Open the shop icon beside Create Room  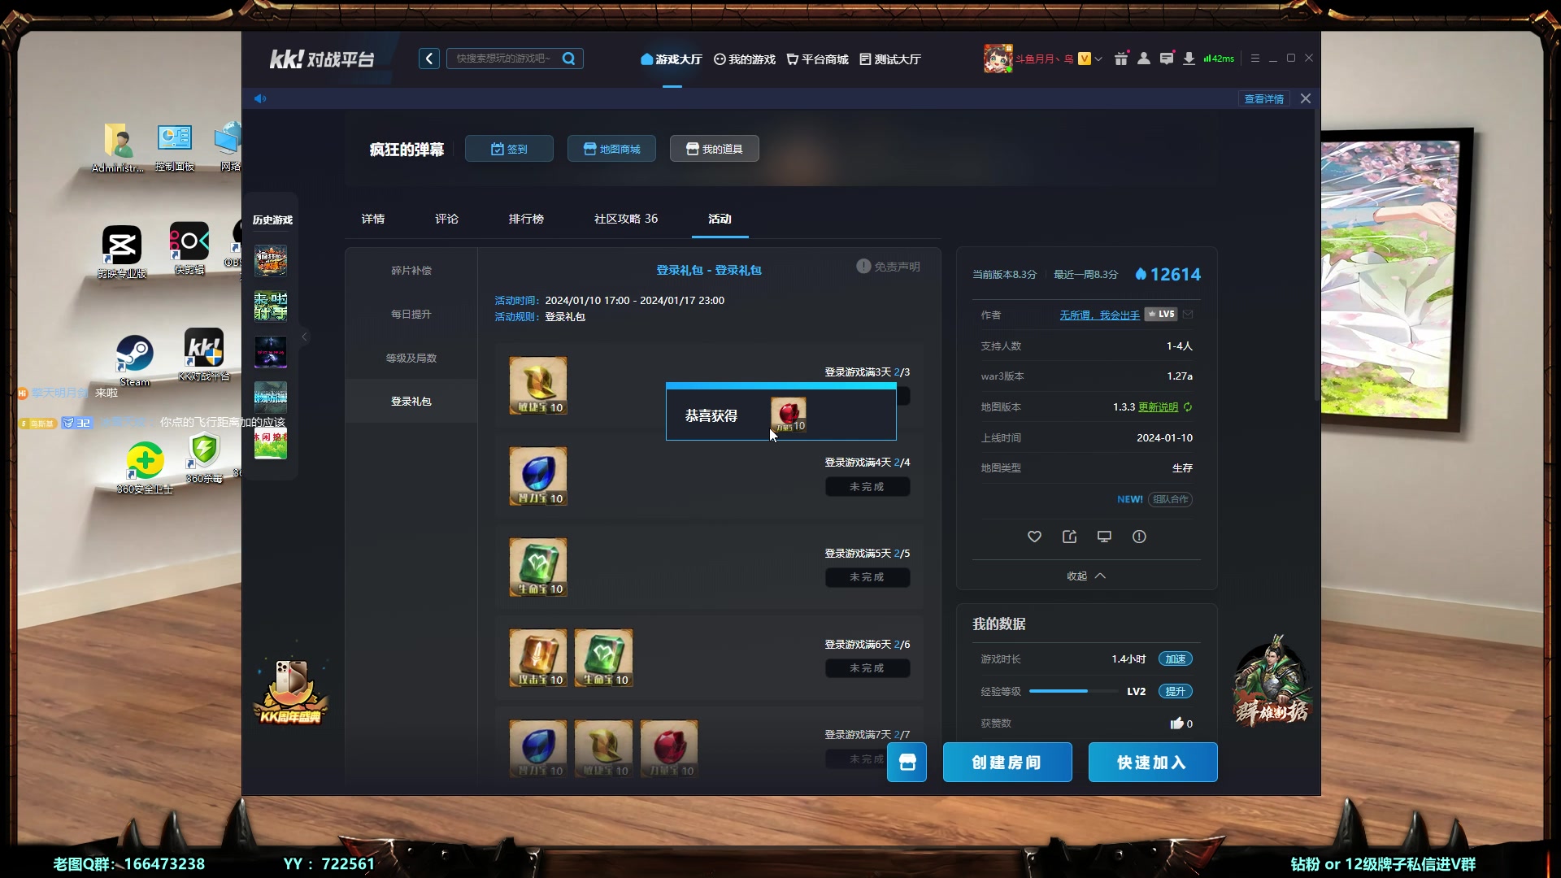point(907,763)
